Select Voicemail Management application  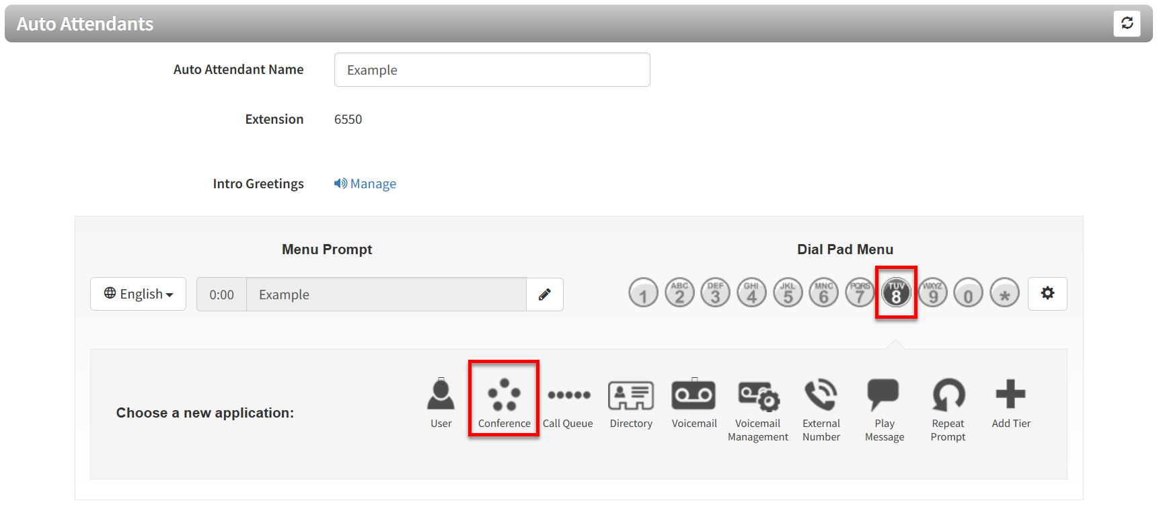(758, 411)
